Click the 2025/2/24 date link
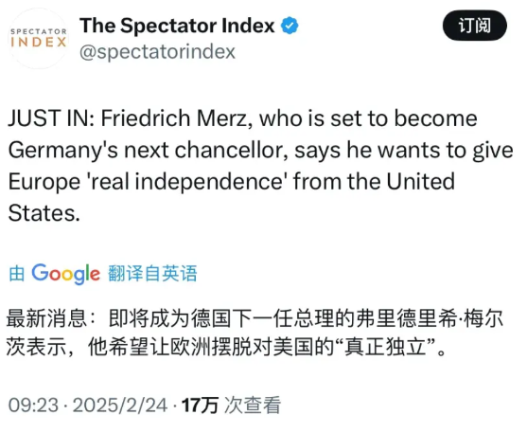Viewport: 527px width, 433px height. 120,405
